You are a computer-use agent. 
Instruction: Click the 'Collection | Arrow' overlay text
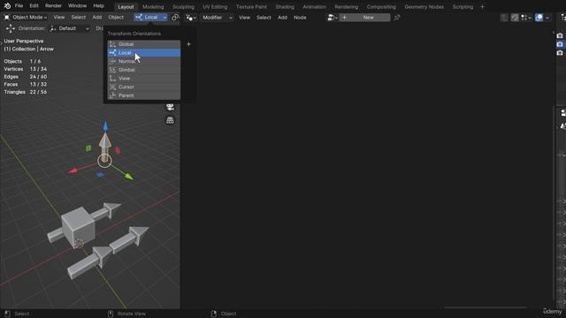(29, 49)
